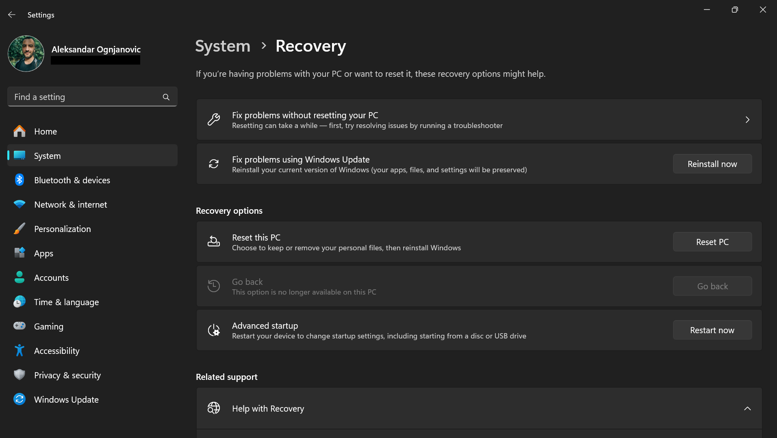The height and width of the screenshot is (438, 777).
Task: Minimize the Settings window
Action: [x=707, y=10]
